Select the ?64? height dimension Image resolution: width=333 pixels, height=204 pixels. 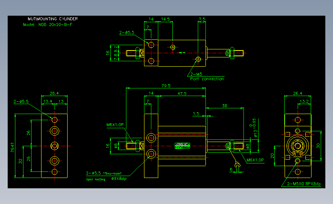pos(13,147)
